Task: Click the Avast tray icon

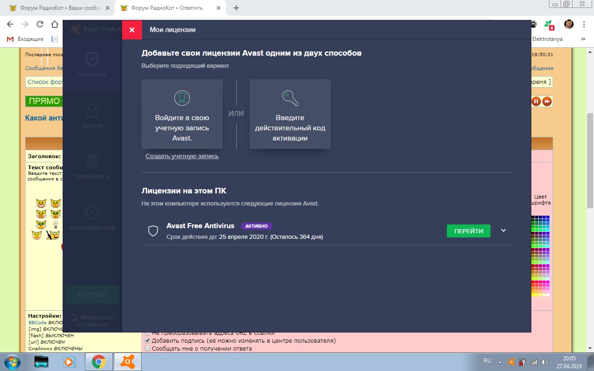Action: click(511, 362)
